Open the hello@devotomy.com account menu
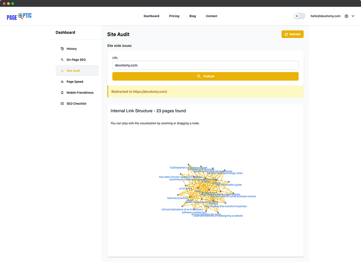 point(325,16)
